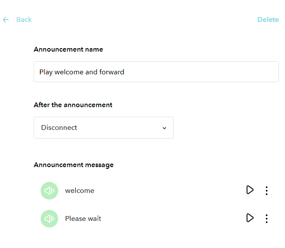Click the Delete announcement link

pyautogui.click(x=268, y=20)
